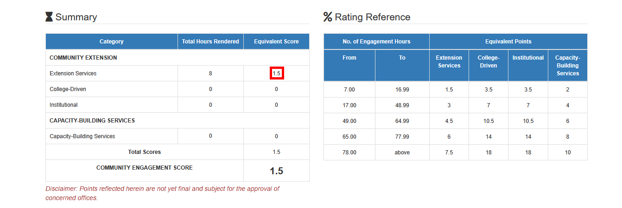
Task: Click the College-Driven 3.5 in the 7.00 row
Action: [x=489, y=90]
